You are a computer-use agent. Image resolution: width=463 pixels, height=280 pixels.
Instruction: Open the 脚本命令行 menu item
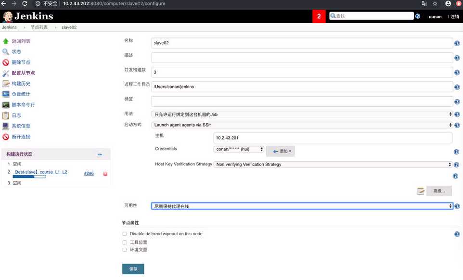23,105
